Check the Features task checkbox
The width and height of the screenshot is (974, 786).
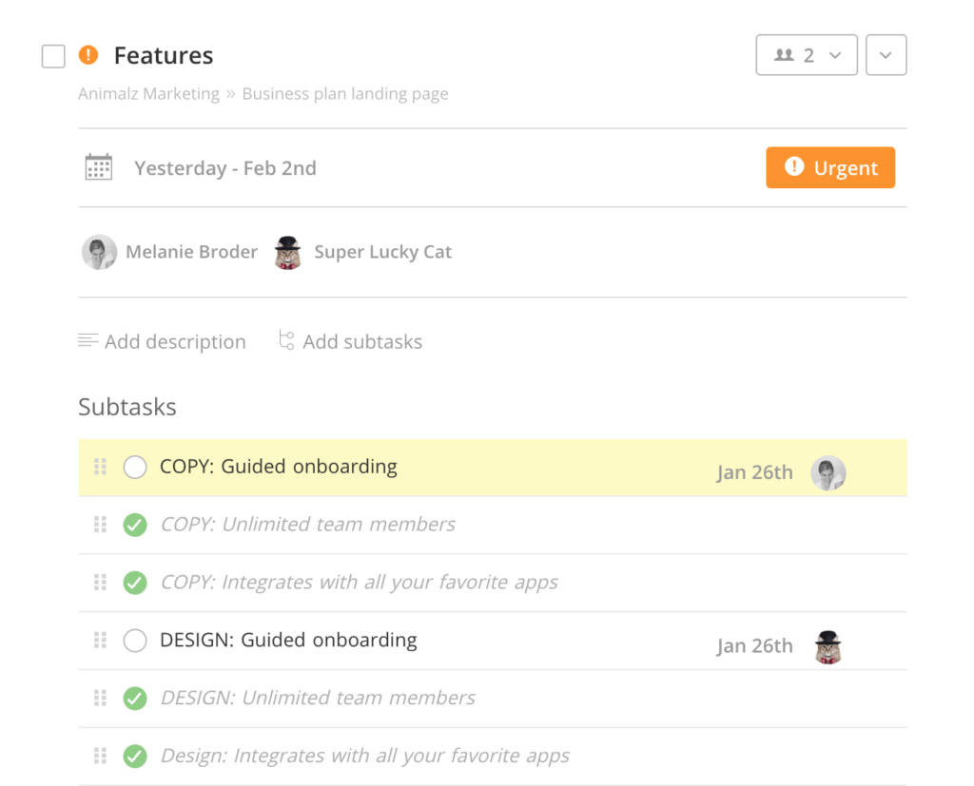point(52,56)
